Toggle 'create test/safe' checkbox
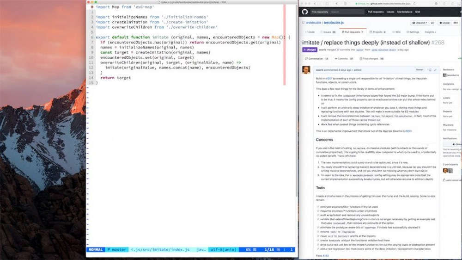Image resolution: width=462 pixels, height=260 pixels. point(318,240)
